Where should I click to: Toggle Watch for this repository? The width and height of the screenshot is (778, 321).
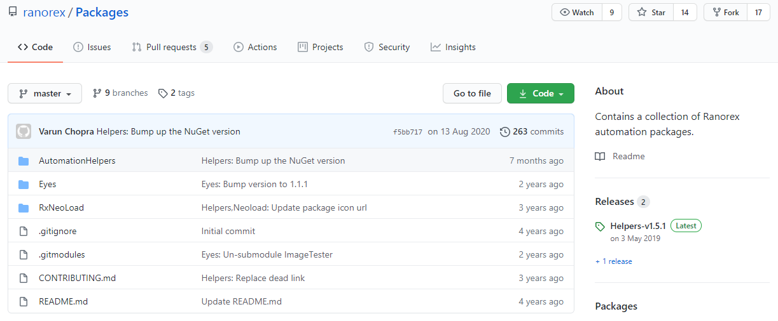[x=577, y=12]
